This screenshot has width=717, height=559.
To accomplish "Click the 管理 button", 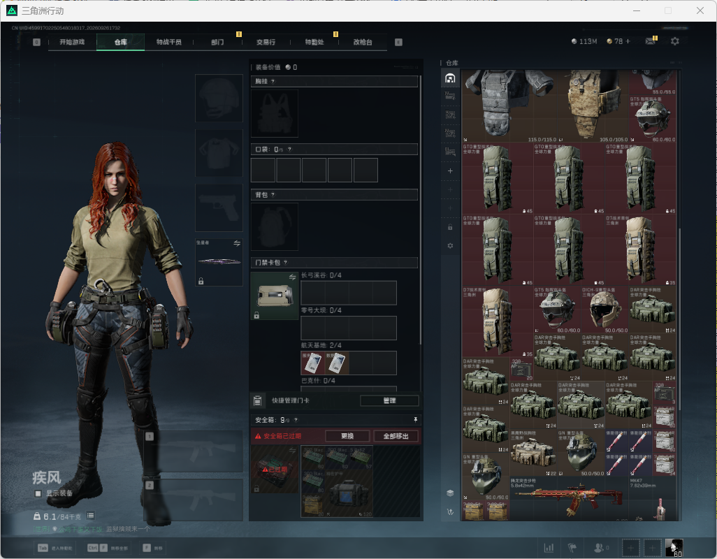I will (389, 401).
